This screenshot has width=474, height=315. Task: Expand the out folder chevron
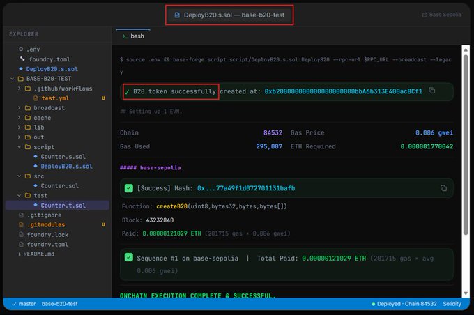[19, 137]
